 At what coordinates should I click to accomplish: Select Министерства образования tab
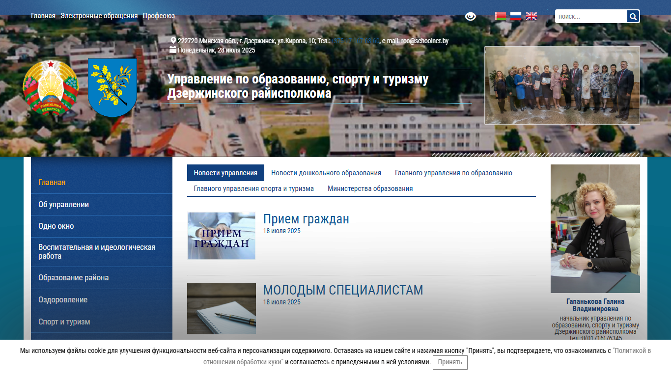pos(370,188)
